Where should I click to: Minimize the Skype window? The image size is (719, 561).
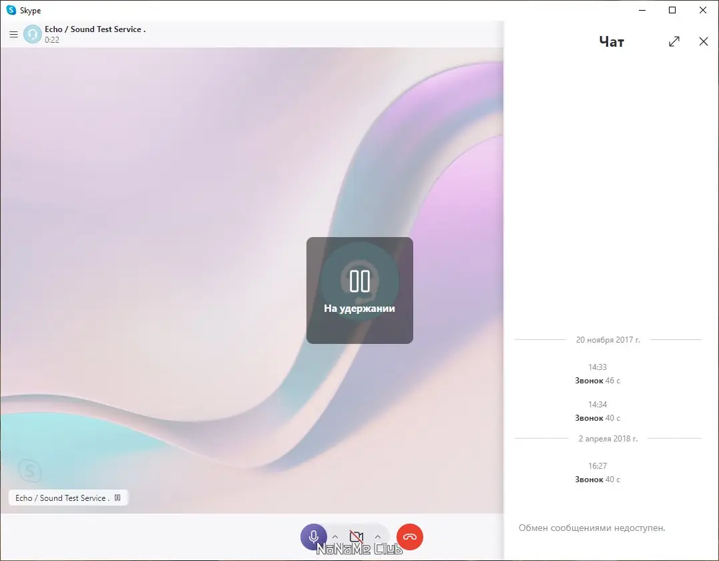click(x=642, y=10)
